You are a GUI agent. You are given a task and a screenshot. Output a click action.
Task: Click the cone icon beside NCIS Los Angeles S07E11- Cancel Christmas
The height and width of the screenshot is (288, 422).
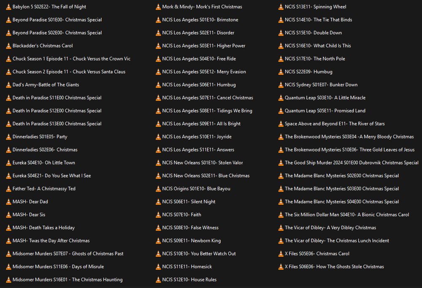158,98
